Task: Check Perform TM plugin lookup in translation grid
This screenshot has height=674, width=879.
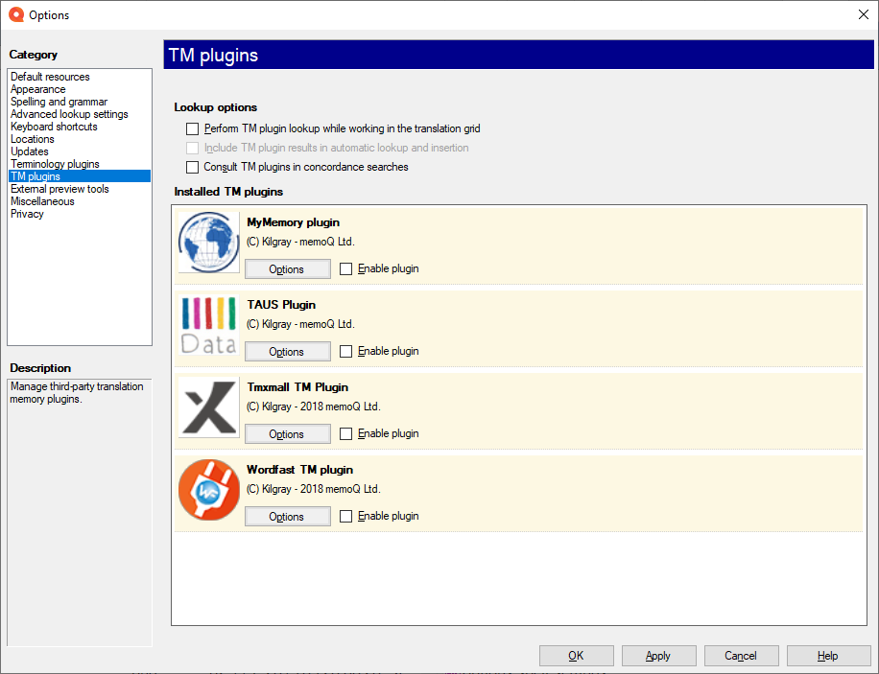Action: point(193,128)
